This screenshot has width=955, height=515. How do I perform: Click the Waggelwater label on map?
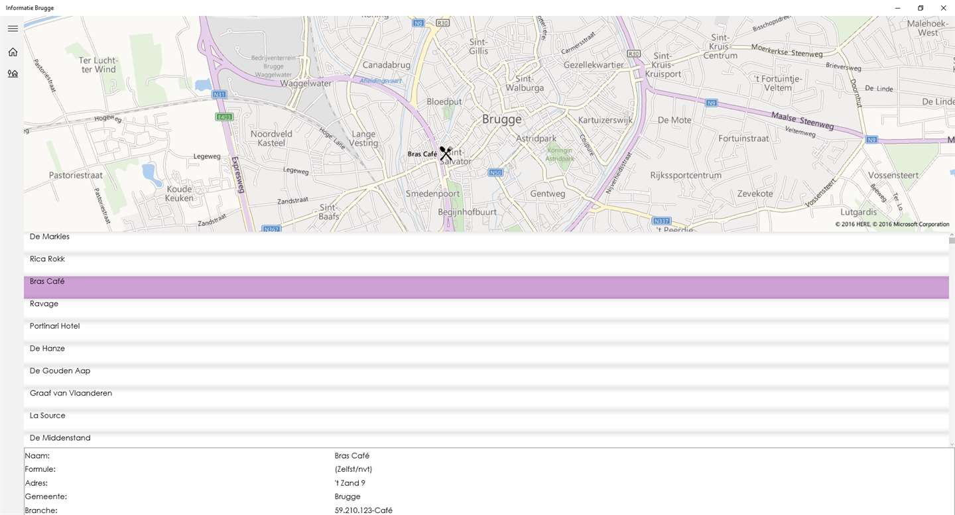306,84
